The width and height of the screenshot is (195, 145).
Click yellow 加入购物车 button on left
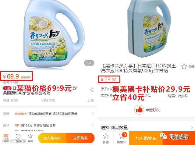click(x=52, y=138)
